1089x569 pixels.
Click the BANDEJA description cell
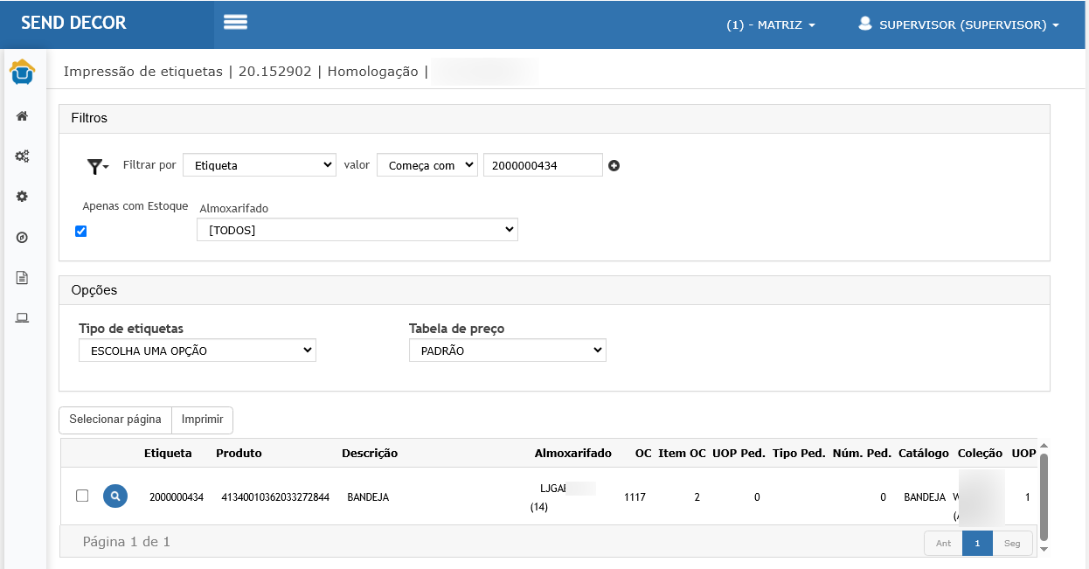[x=368, y=497]
